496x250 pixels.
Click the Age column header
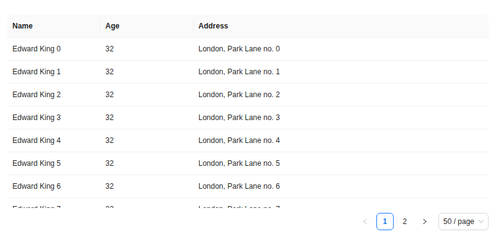point(112,26)
